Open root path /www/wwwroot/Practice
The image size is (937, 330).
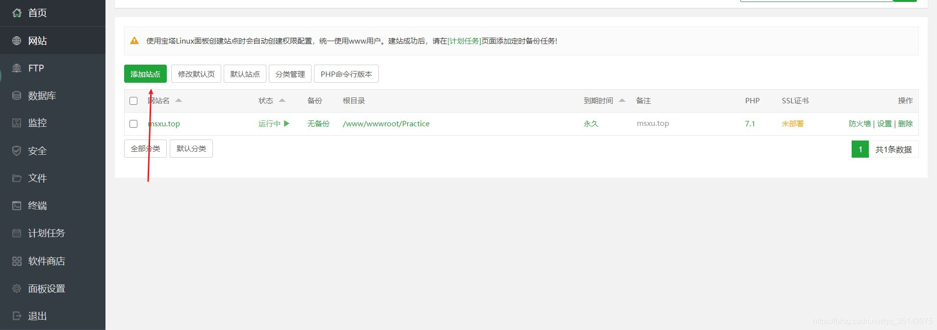(386, 123)
